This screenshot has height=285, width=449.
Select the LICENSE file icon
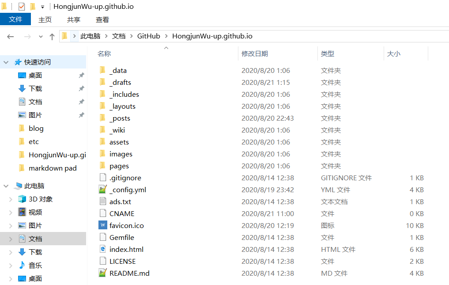tap(103, 261)
